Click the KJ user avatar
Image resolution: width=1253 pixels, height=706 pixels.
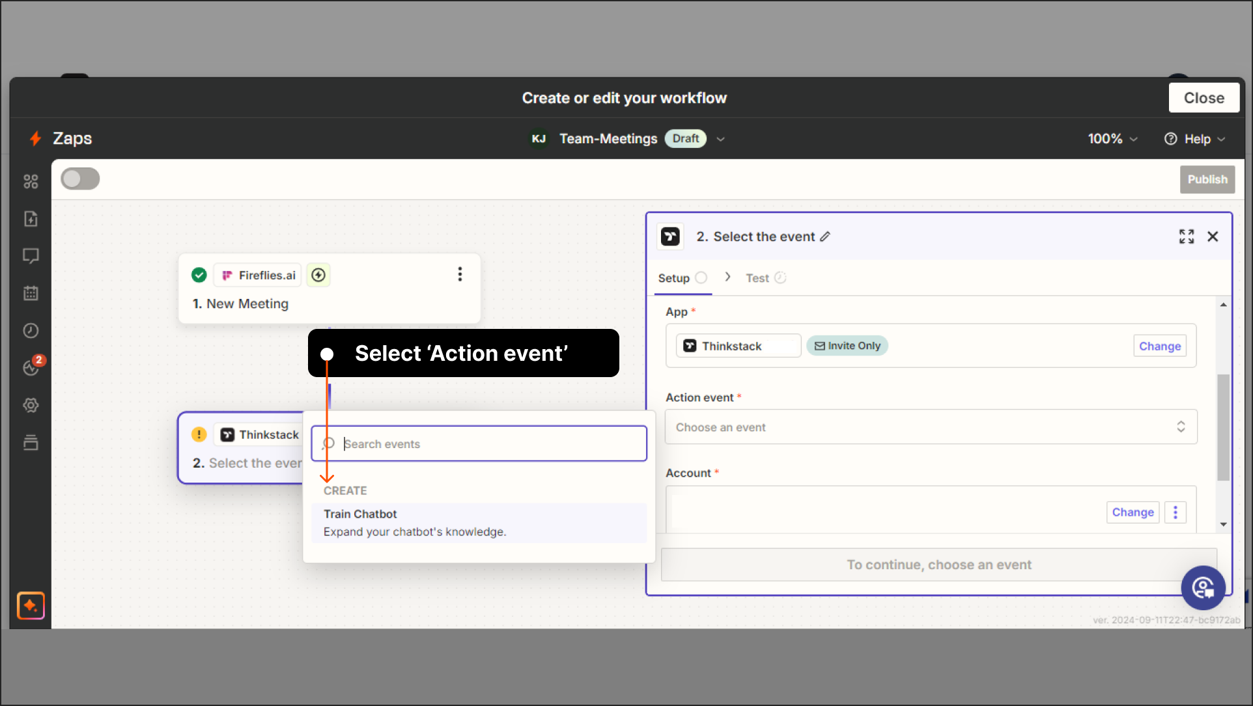click(x=539, y=139)
